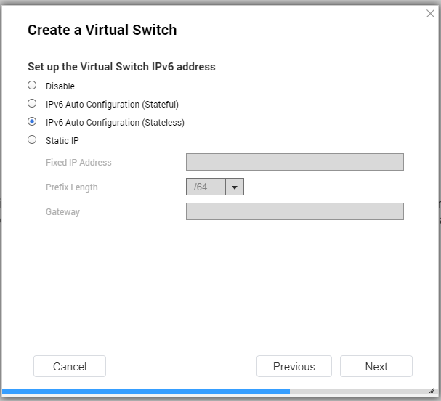The height and width of the screenshot is (401, 441).
Task: Click the Stateless auto-configuration label text
Action: click(115, 123)
